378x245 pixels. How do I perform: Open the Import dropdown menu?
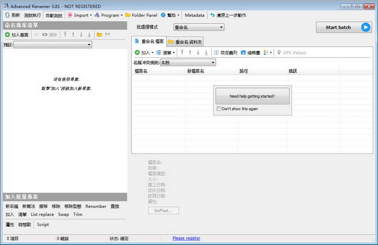[x=80, y=15]
